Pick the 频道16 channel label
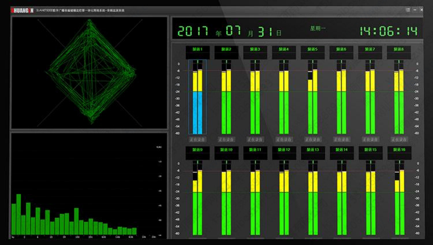Screen dimensions: 433x245 point(398,150)
